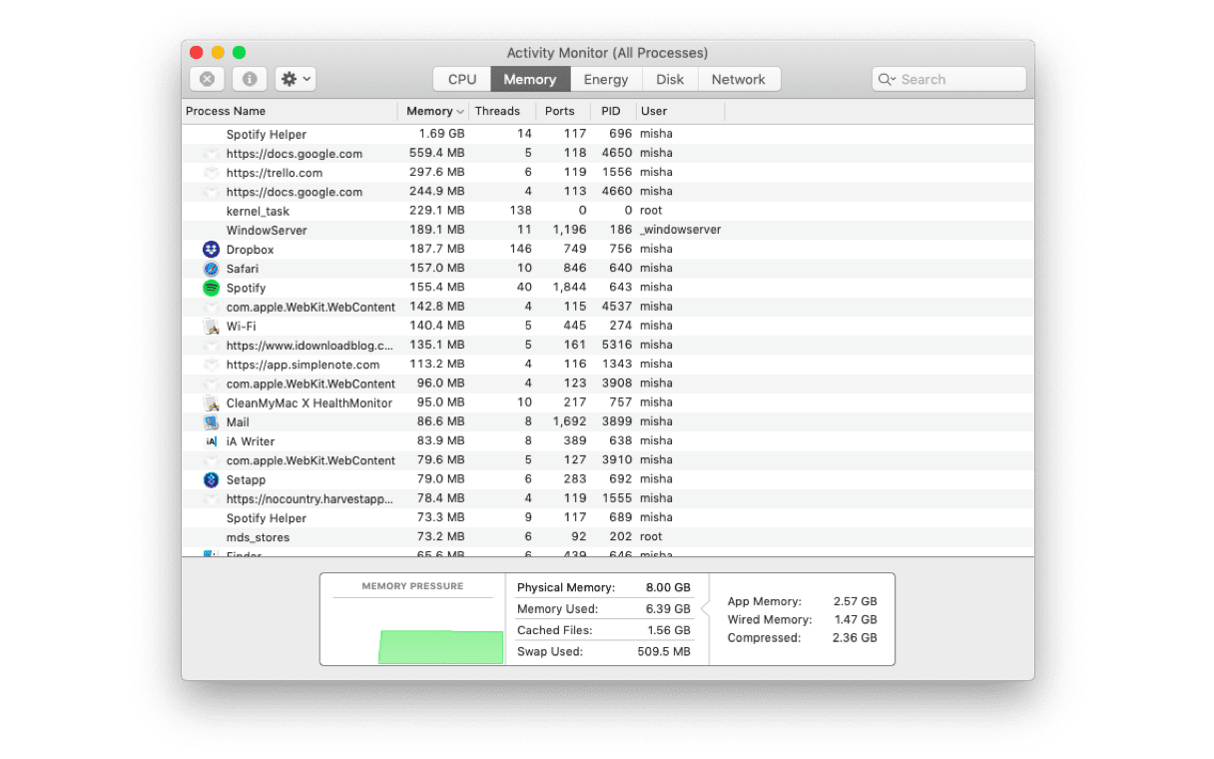Click the _windowserver user cell
Image resolution: width=1214 pixels, height=759 pixels.
click(x=681, y=230)
